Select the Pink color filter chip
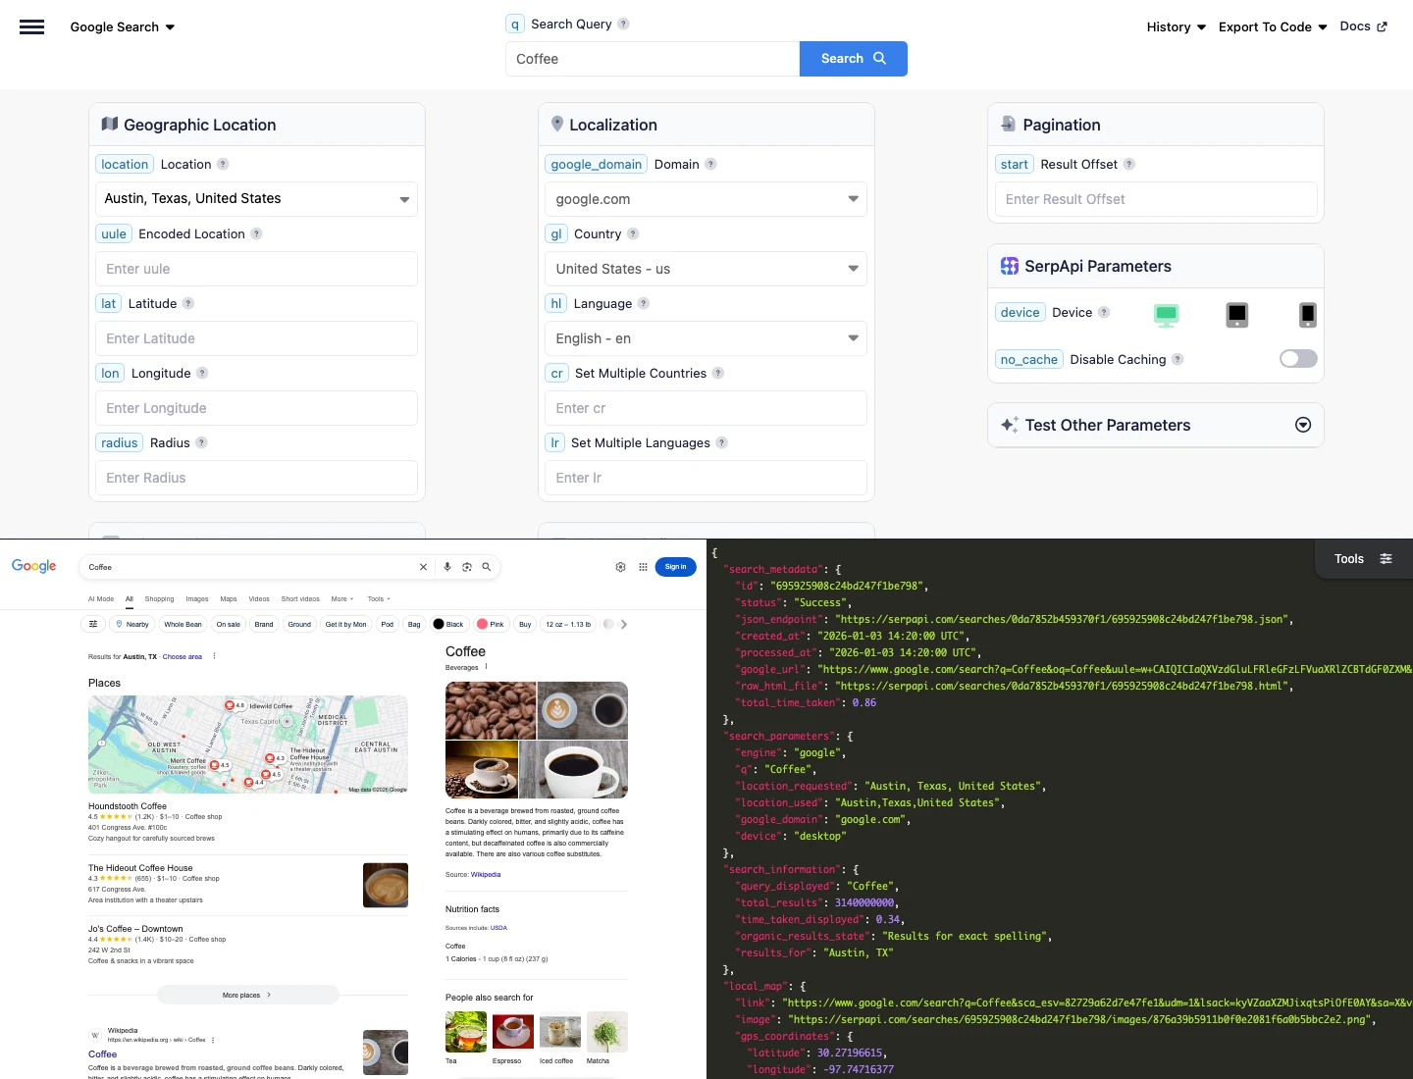Screen dimensions: 1413x1079 point(491,624)
